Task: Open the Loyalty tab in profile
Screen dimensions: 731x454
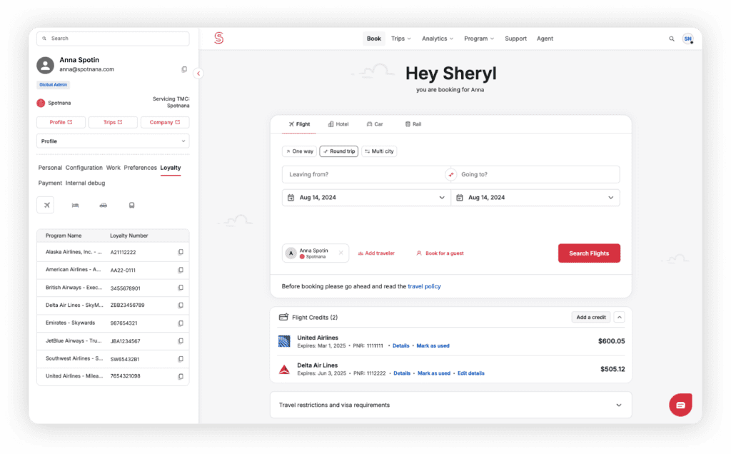Action: click(171, 167)
